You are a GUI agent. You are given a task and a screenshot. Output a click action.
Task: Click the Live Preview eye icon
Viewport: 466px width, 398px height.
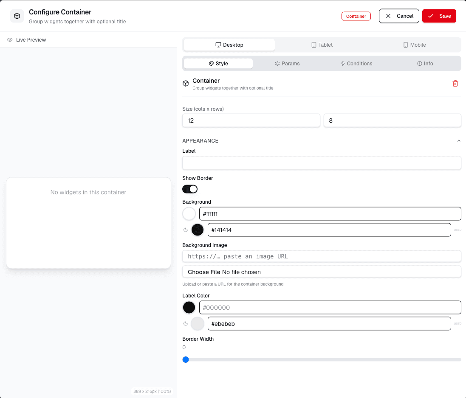click(x=10, y=40)
